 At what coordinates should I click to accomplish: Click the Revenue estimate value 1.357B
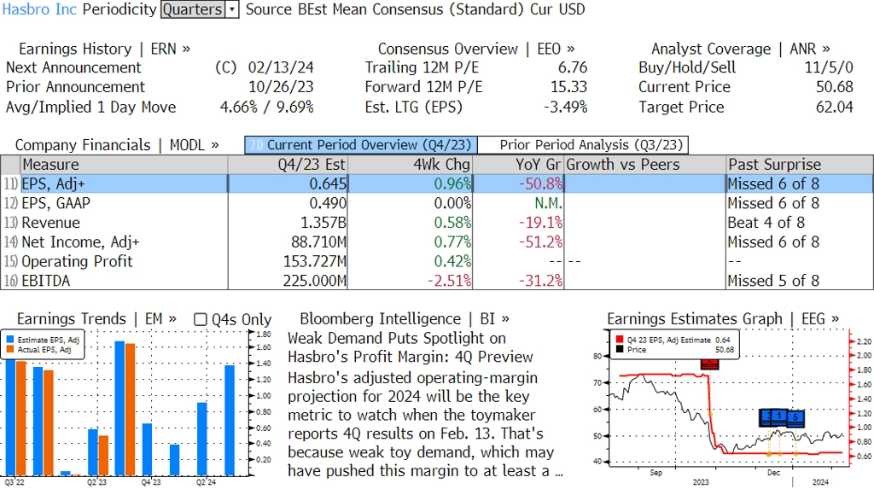pyautogui.click(x=323, y=223)
